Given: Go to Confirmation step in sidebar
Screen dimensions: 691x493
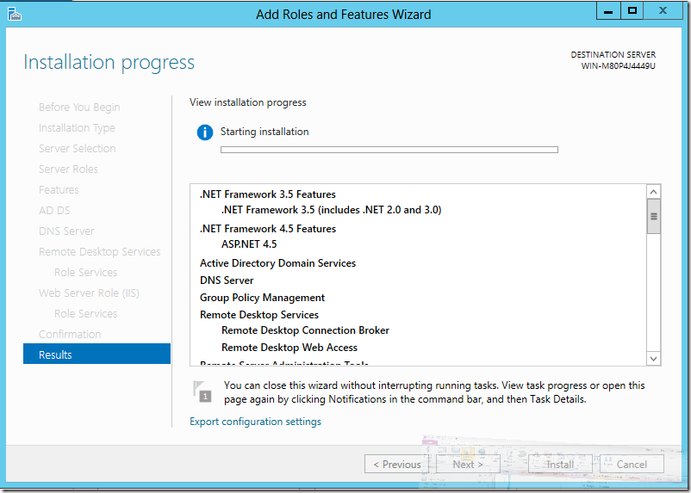Looking at the screenshot, I should point(70,334).
